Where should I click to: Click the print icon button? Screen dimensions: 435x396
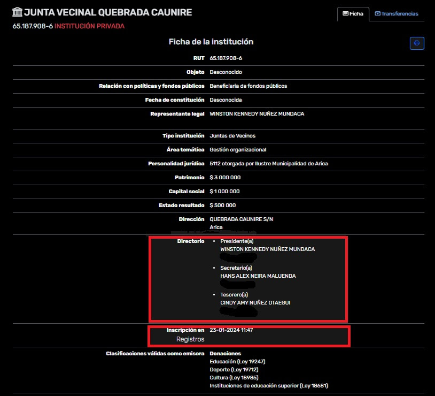417,43
